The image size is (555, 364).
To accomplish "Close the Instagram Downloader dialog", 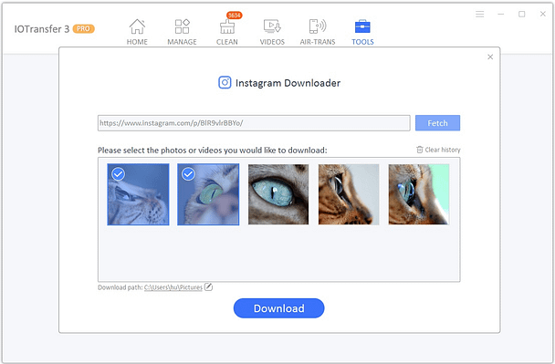I will (490, 57).
